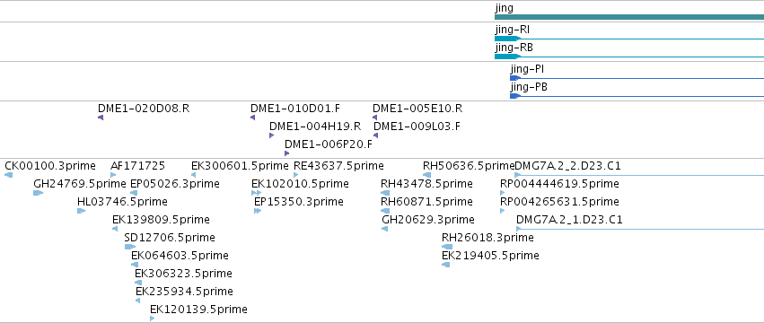Click the jing-PI protein feature

pos(637,78)
